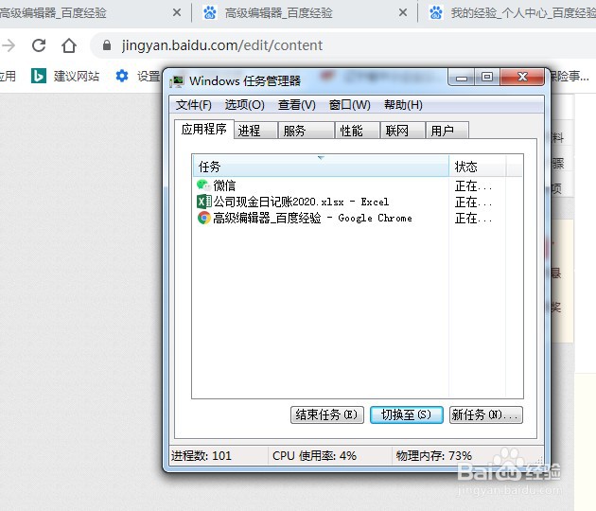596x511 pixels.
Task: View site info via padlock icon
Action: click(x=107, y=45)
